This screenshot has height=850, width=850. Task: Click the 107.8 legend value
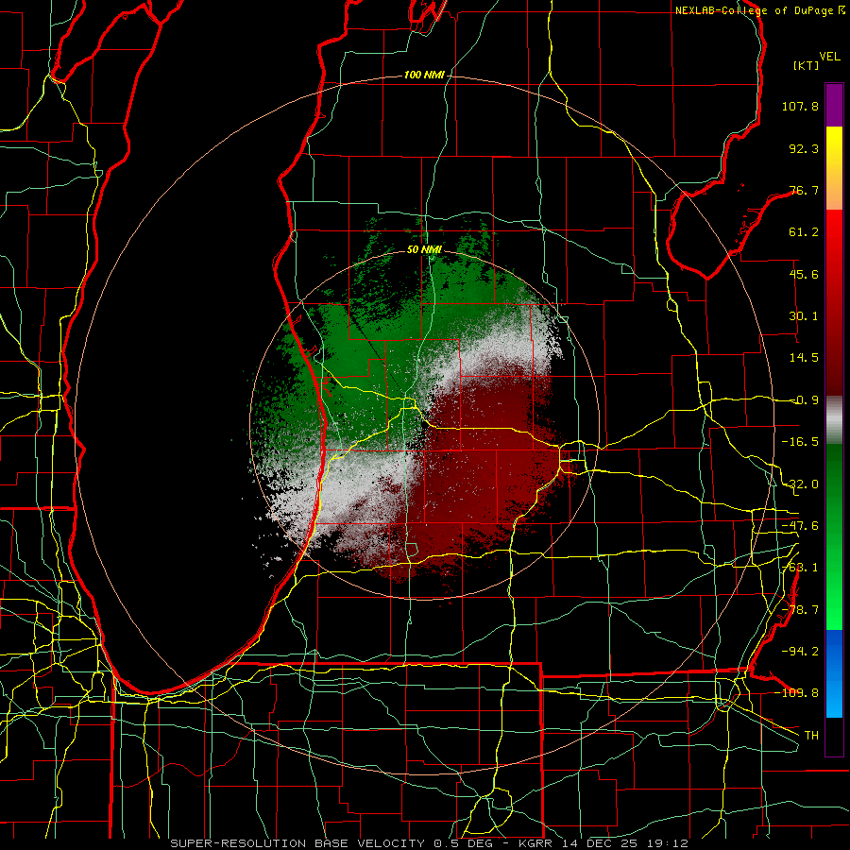(x=800, y=106)
